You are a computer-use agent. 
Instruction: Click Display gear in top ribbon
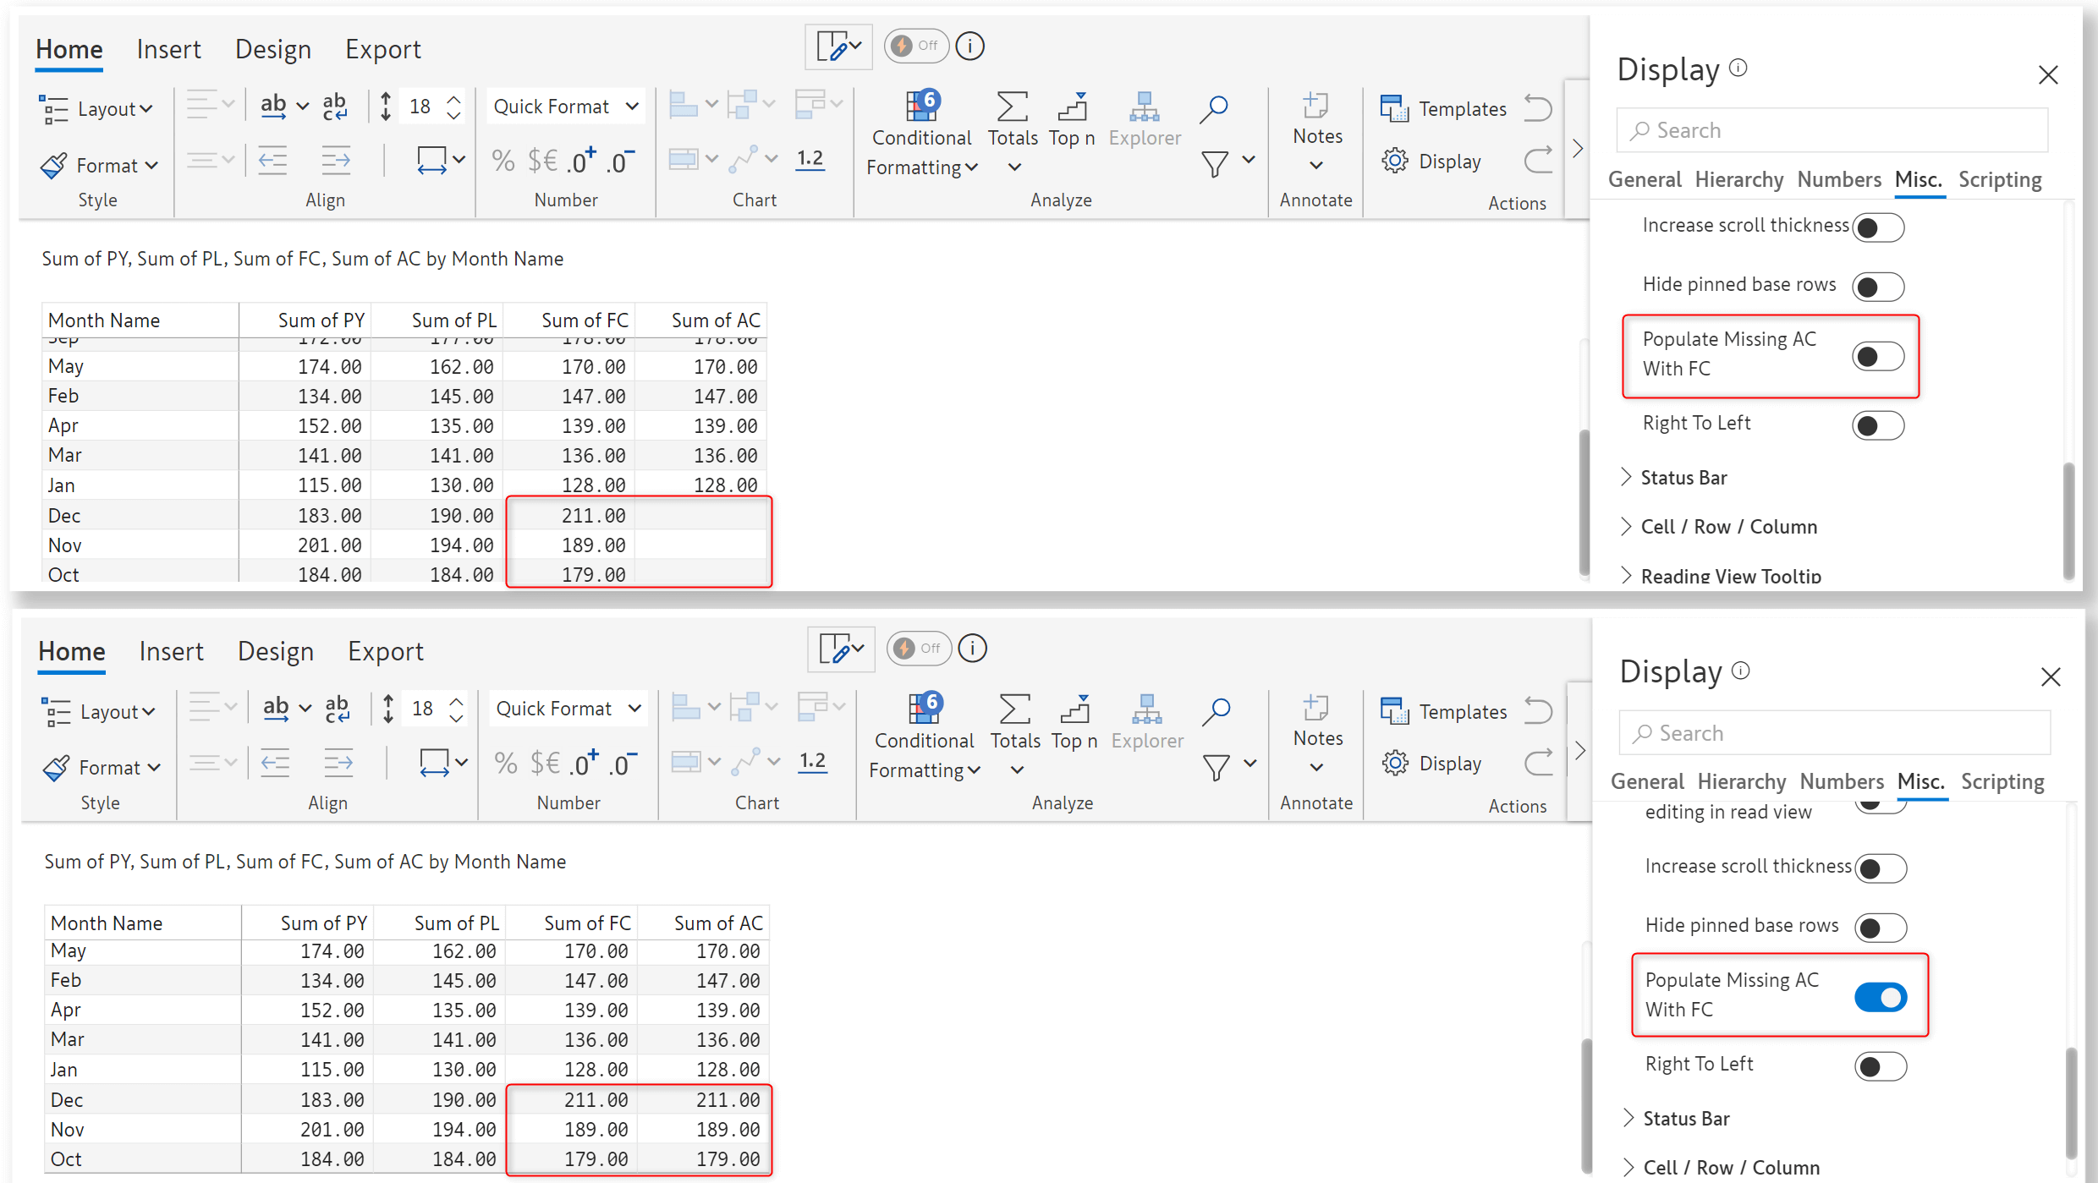(1394, 161)
